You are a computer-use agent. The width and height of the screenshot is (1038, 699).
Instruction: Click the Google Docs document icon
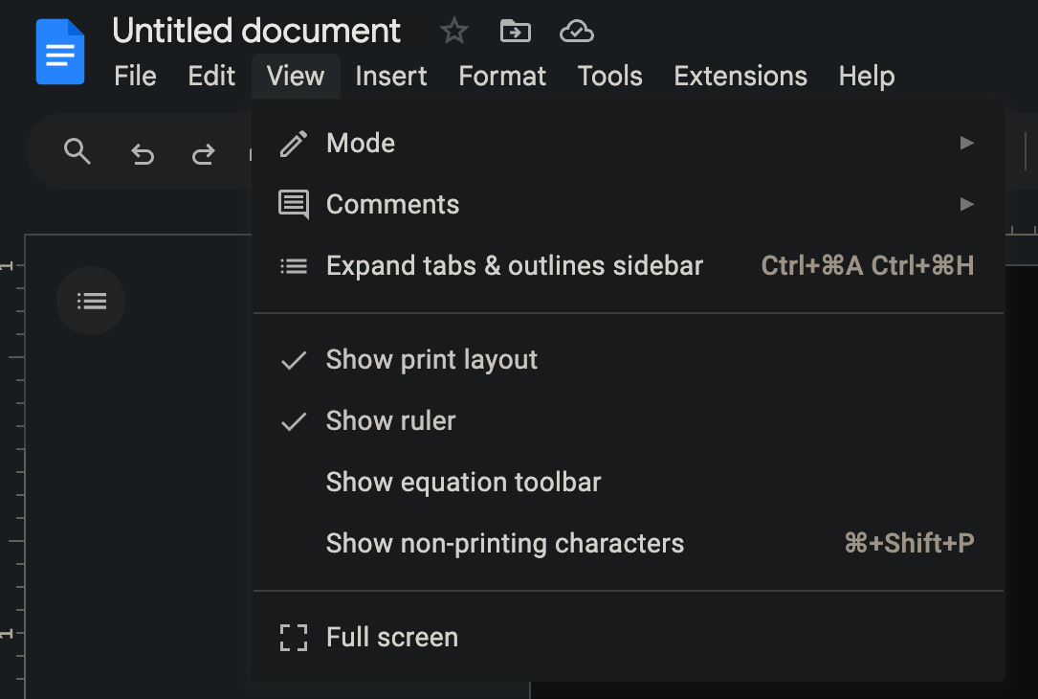tap(59, 52)
